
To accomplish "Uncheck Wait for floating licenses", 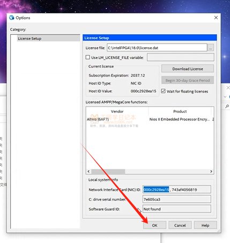I will pos(163,91).
